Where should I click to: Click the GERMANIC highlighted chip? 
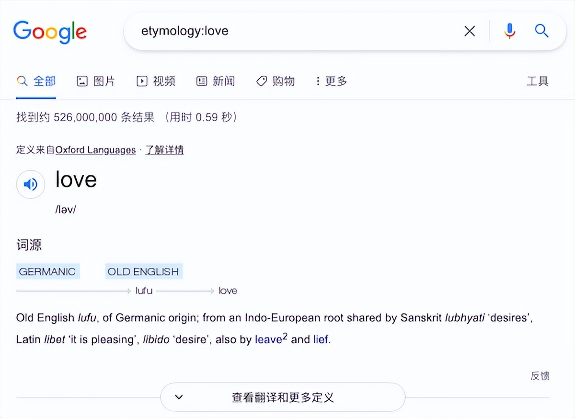pyautogui.click(x=47, y=271)
